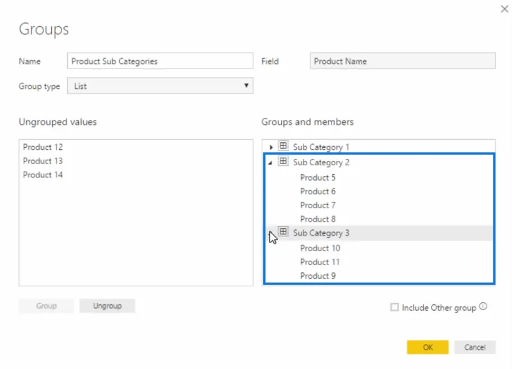Open the Group type dropdown

click(x=160, y=86)
